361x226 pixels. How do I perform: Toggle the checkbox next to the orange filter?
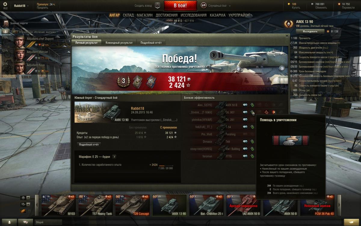29,211
